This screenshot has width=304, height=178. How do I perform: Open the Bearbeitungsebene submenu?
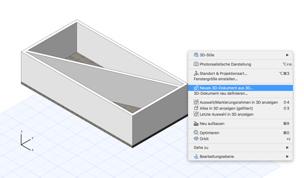point(240,156)
